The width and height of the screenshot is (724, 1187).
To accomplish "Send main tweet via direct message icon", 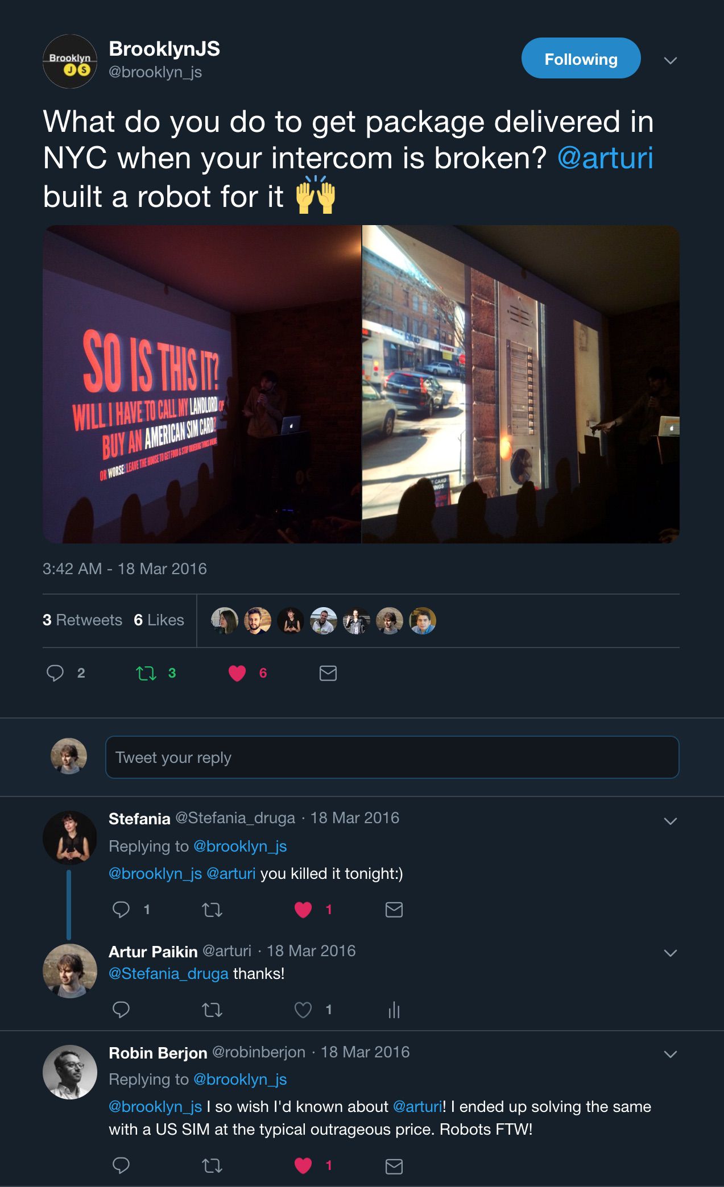I will pyautogui.click(x=328, y=673).
